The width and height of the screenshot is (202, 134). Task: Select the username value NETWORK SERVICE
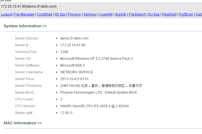coord(76,72)
